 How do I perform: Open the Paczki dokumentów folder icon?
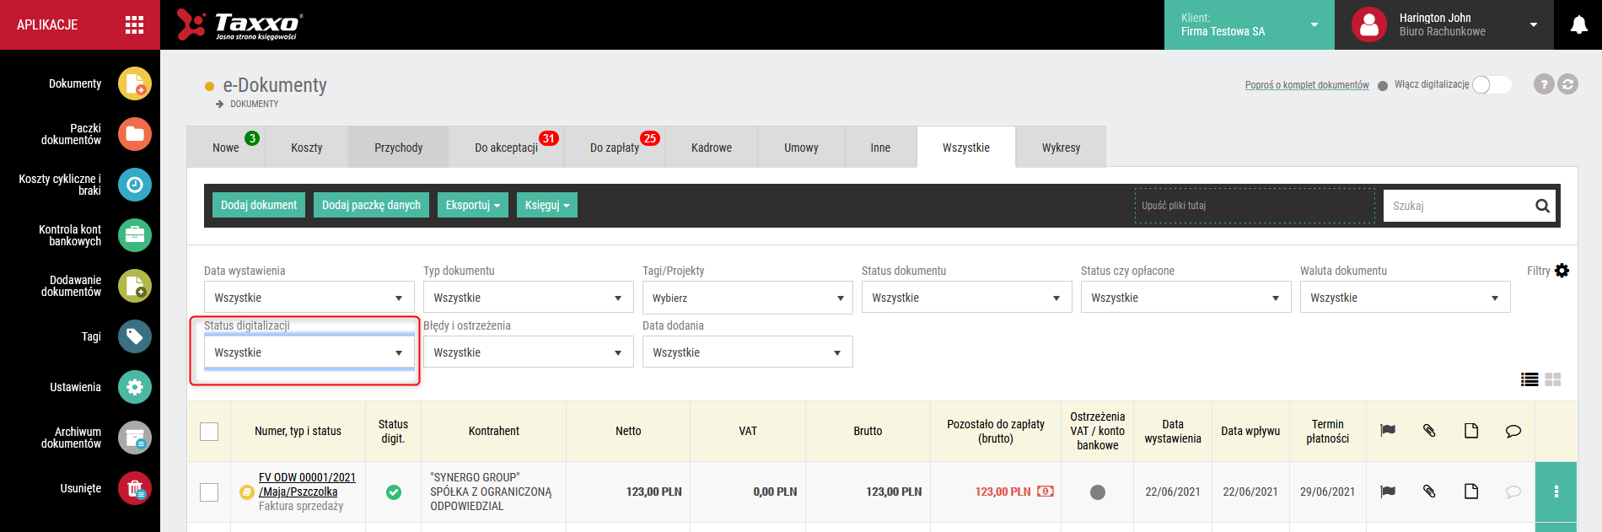coord(135,134)
